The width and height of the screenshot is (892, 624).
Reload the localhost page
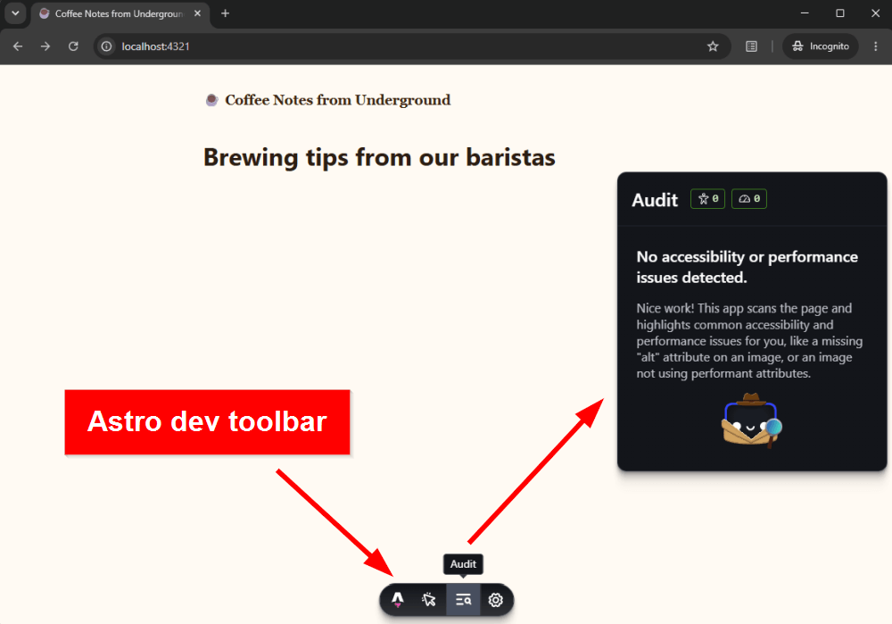(73, 46)
